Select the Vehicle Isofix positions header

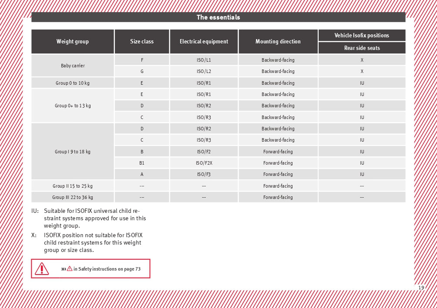[362, 35]
